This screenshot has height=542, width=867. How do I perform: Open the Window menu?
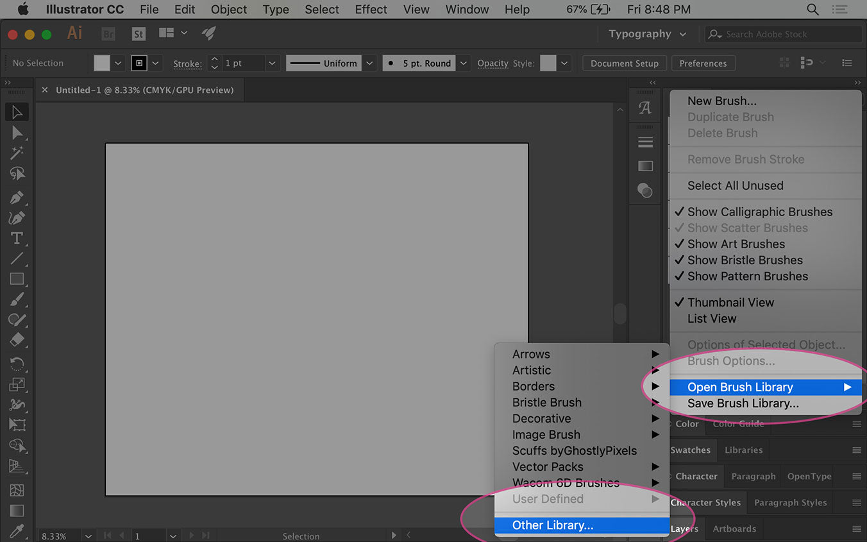tap(467, 9)
